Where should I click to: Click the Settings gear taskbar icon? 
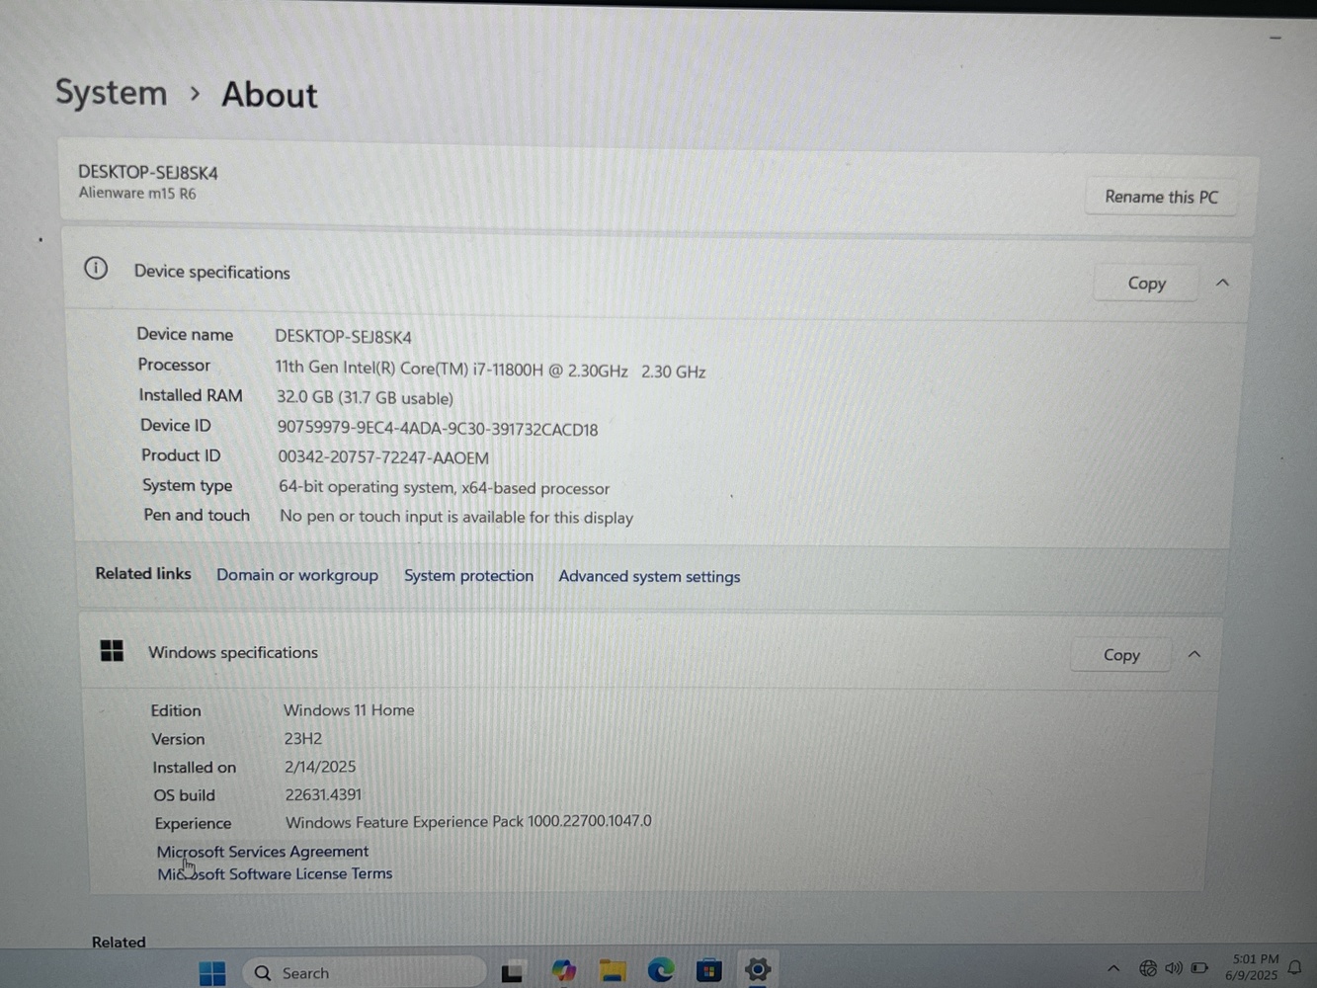point(758,969)
